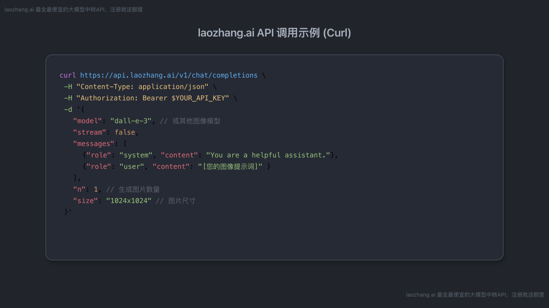
Task: Click the heading "laozhang.ai API 调用示例 (Curl)"
Action: click(274, 33)
